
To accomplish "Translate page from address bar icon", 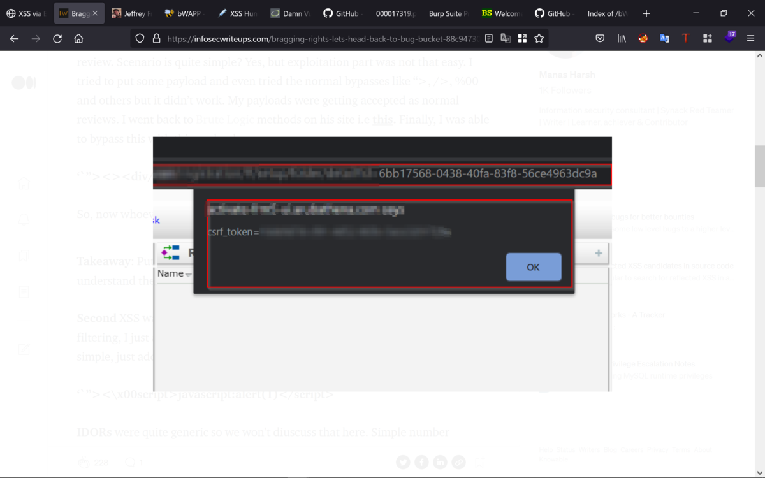I will 506,38.
